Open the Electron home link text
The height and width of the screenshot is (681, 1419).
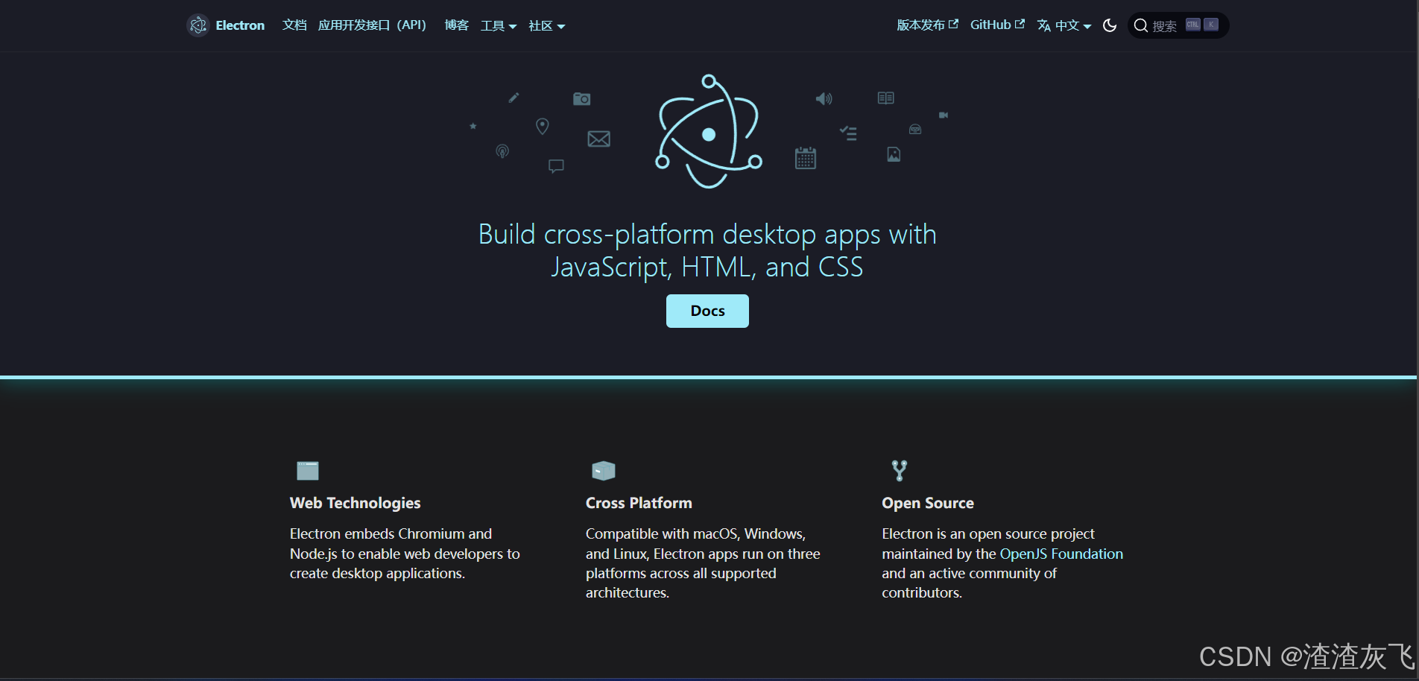[240, 25]
